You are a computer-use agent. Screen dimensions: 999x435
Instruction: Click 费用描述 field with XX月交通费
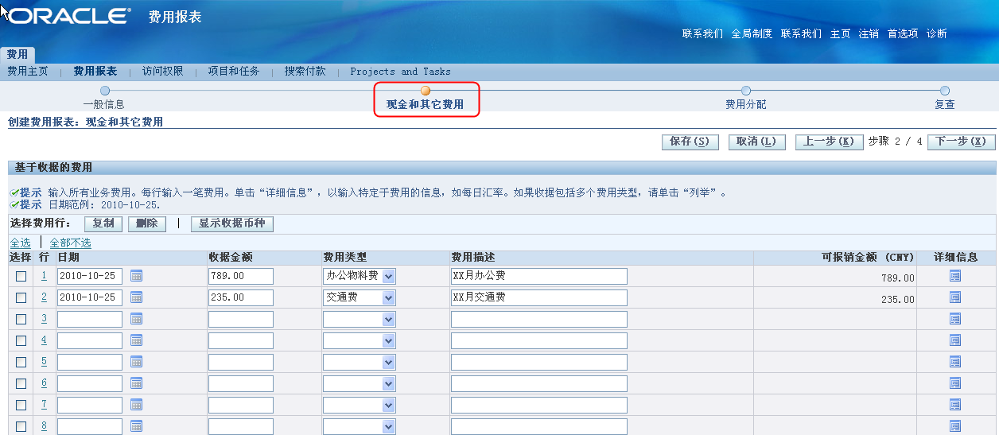point(539,297)
